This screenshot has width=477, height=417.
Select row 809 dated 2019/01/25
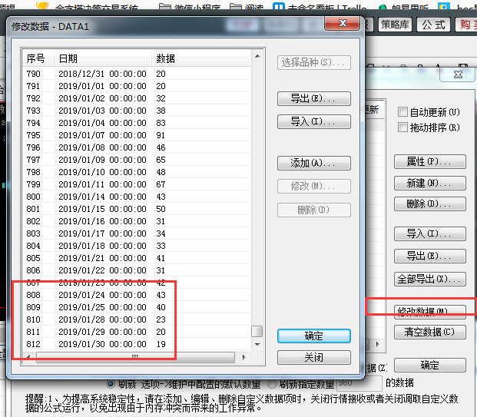(x=137, y=307)
